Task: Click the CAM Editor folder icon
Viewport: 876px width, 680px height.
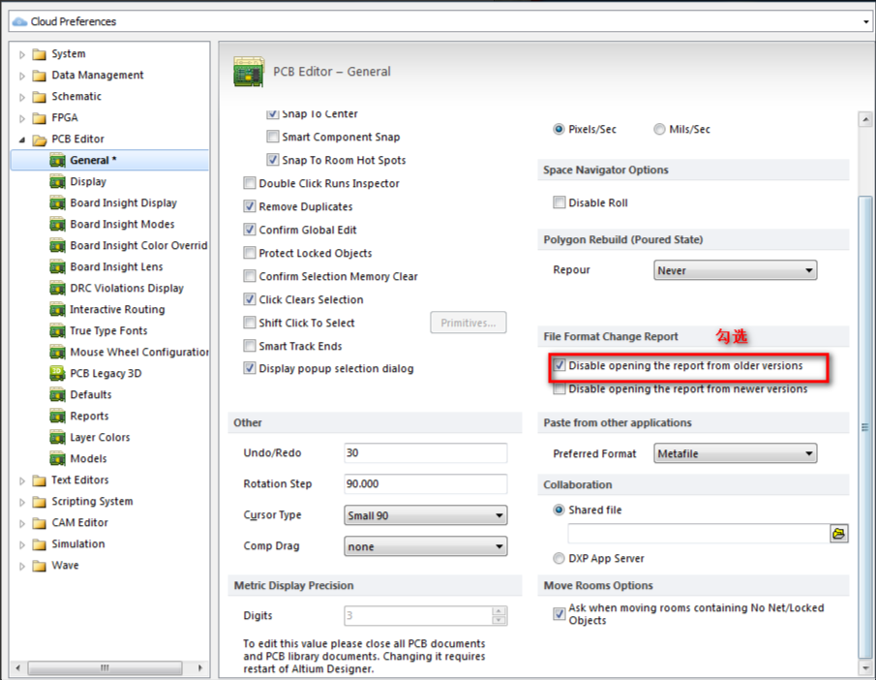Action: point(39,523)
